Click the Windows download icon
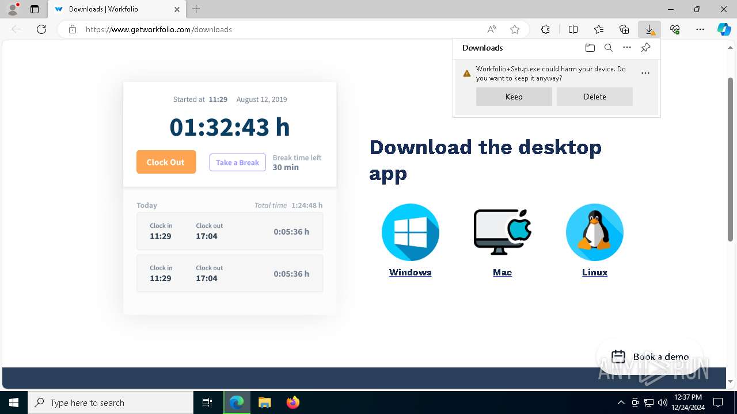737x414 pixels. point(411,232)
